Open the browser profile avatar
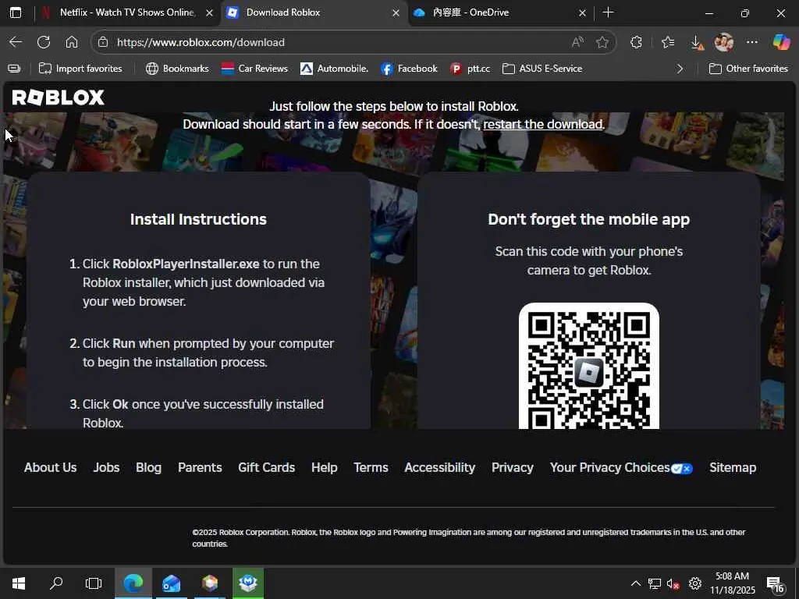799x599 pixels. click(724, 42)
